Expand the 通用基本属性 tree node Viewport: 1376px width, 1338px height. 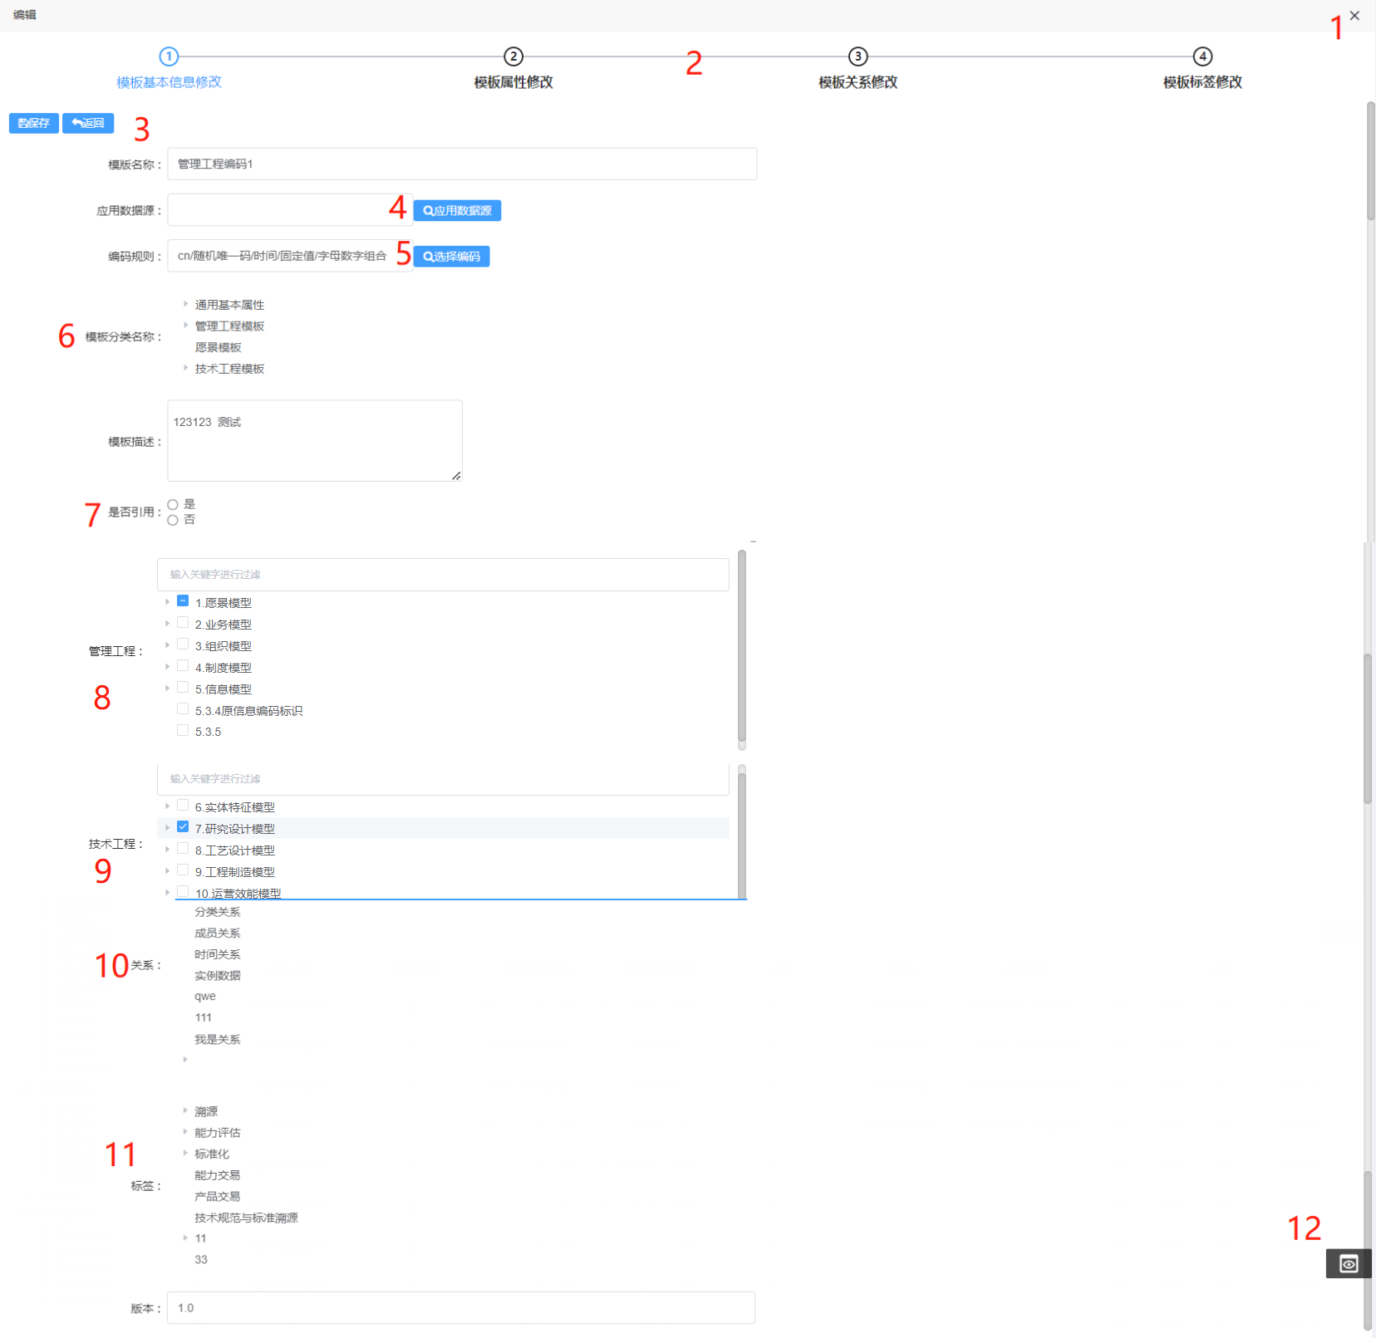tap(185, 305)
